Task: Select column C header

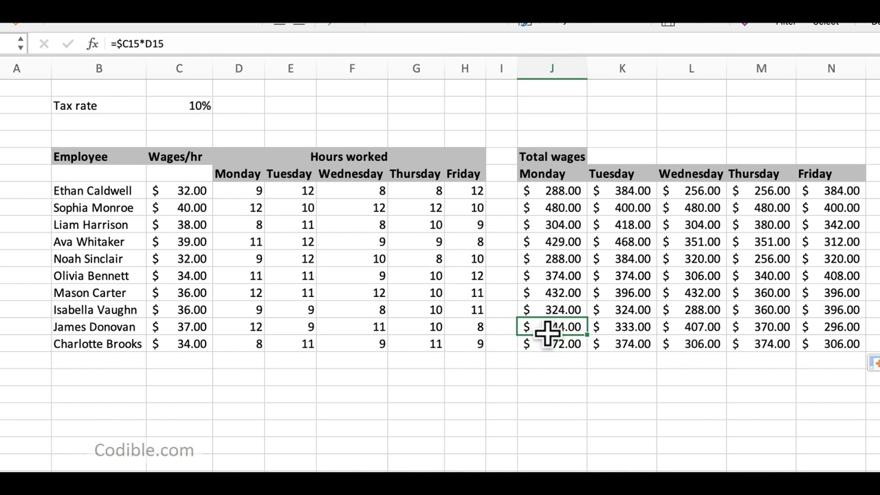Action: 179,69
